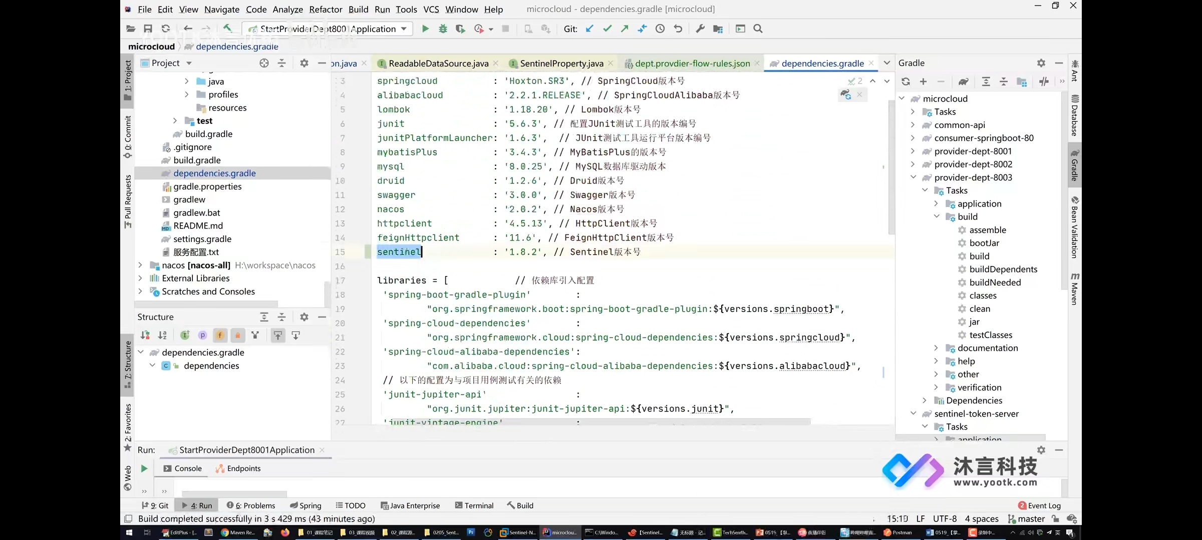Push commits with Git green arrow
The image size is (1202, 540).
[625, 29]
